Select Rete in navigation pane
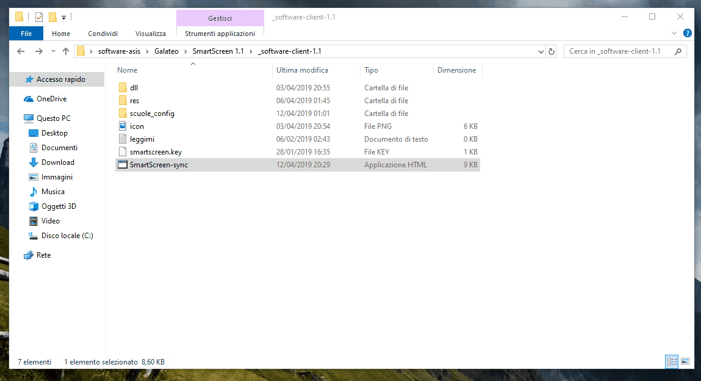The image size is (701, 381). point(43,255)
